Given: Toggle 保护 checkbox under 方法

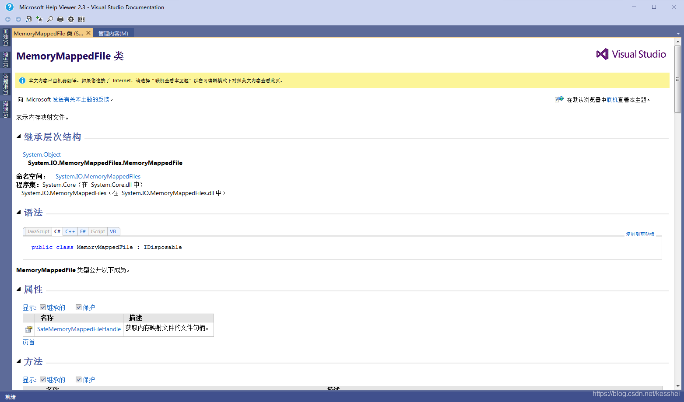Looking at the screenshot, I should tap(78, 380).
